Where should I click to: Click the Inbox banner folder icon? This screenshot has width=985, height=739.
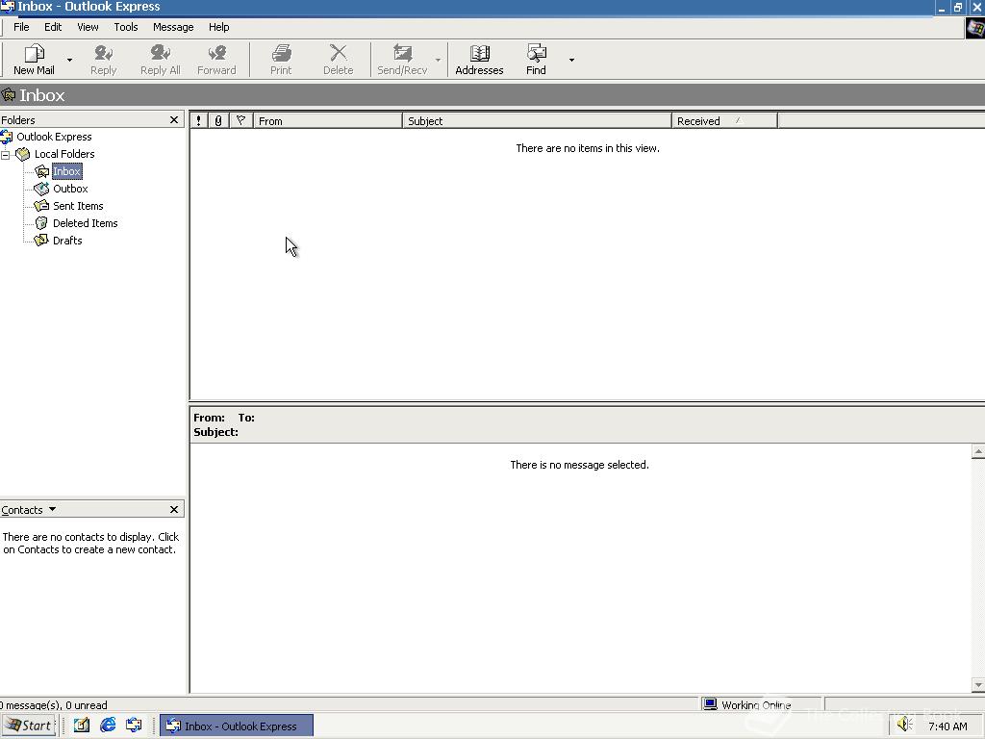8,95
